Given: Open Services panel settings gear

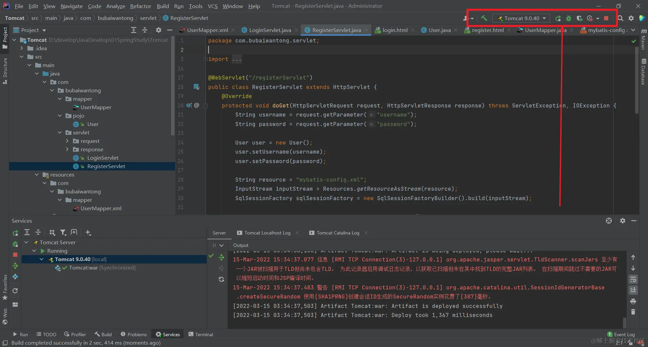Looking at the screenshot, I should coord(623,221).
